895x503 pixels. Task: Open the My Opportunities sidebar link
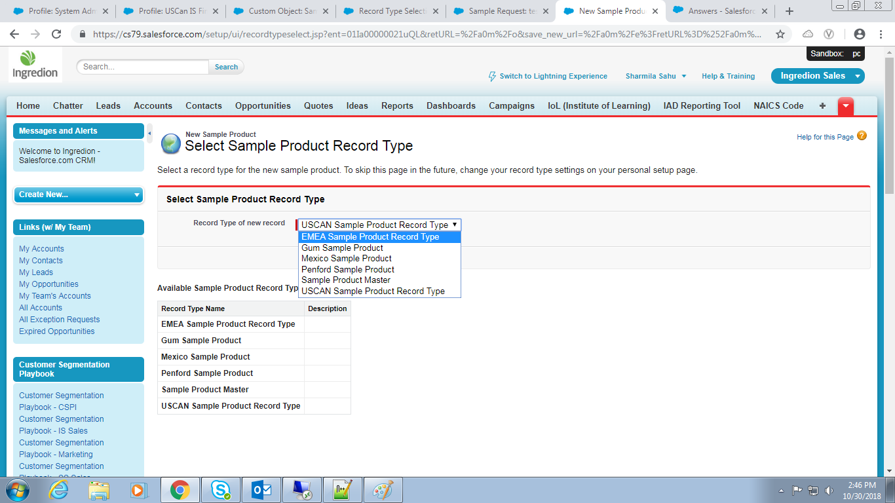[x=48, y=284]
